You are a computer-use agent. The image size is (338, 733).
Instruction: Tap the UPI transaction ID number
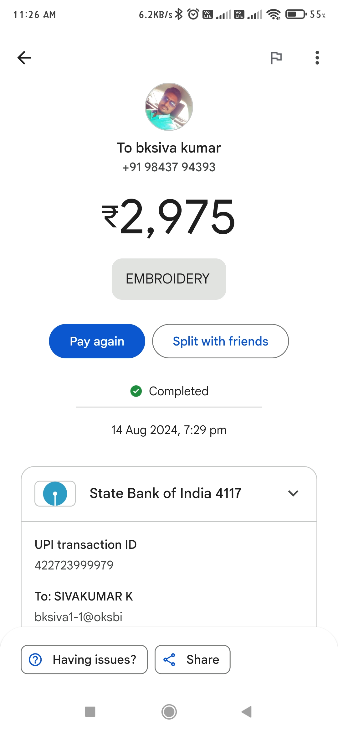(x=74, y=565)
